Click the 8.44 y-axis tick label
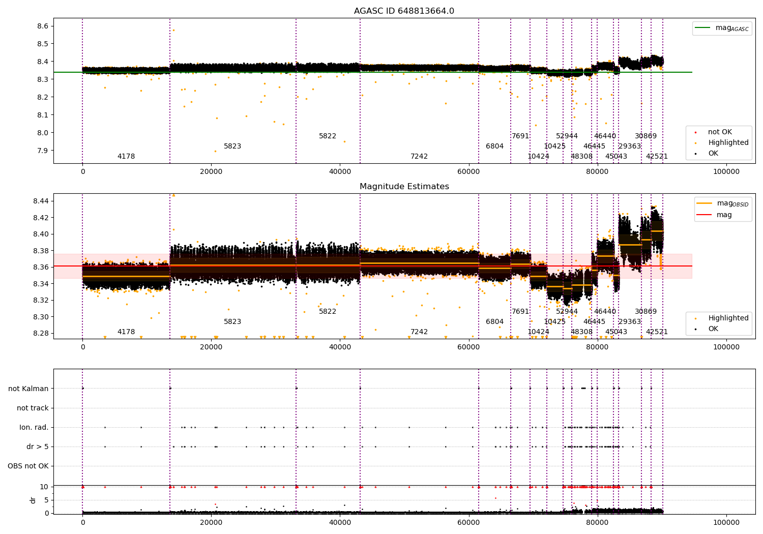The width and height of the screenshot is (763, 534). click(42, 201)
